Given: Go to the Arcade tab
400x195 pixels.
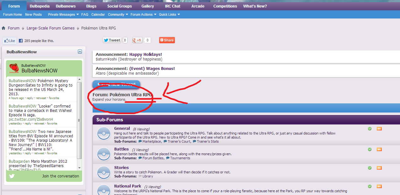Looking at the screenshot, I should click(198, 6).
